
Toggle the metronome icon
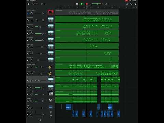[x=106, y=4]
